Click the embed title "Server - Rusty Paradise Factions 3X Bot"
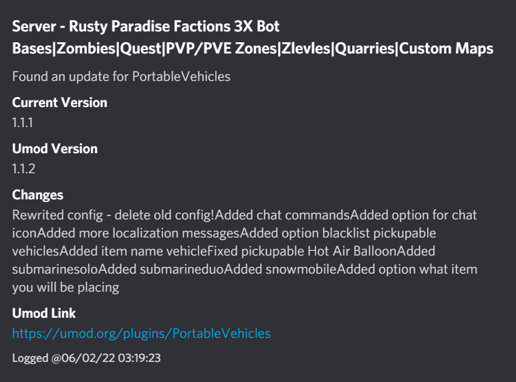 [x=146, y=27]
